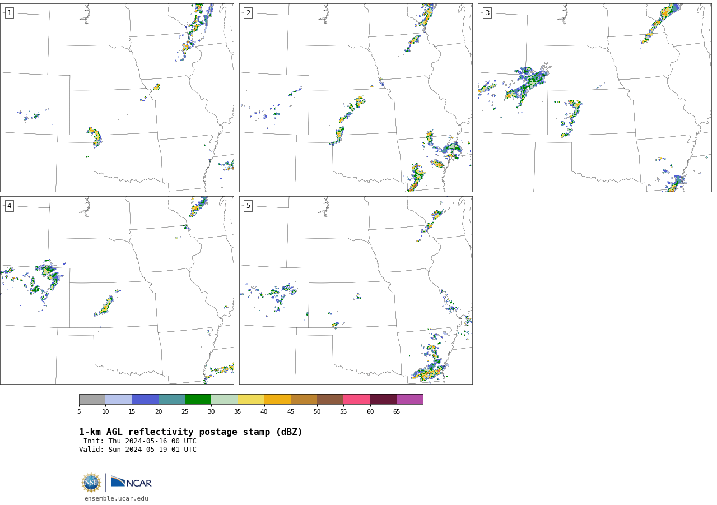The width and height of the screenshot is (717, 505).
Task: Click the blue 15-20 dBZ swatch
Action: point(145,400)
